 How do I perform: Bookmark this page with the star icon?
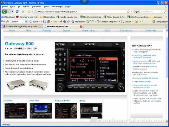pyautogui.click(x=128, y=12)
